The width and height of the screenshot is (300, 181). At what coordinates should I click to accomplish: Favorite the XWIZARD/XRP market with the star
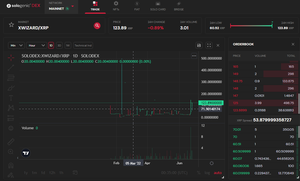[x=11, y=25]
